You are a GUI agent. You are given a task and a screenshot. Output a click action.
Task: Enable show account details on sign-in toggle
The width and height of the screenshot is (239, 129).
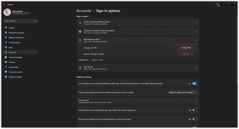tap(195, 119)
